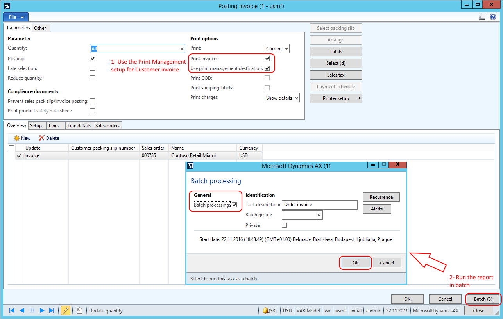
Task: Click the Batch group input field
Action: 299,215
